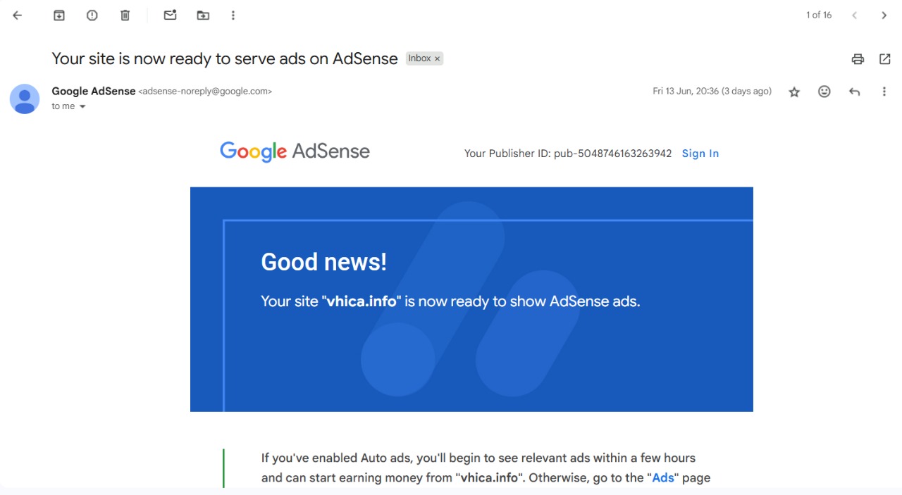The width and height of the screenshot is (902, 495).
Task: Expand the 'to me' recipient details
Action: (82, 106)
